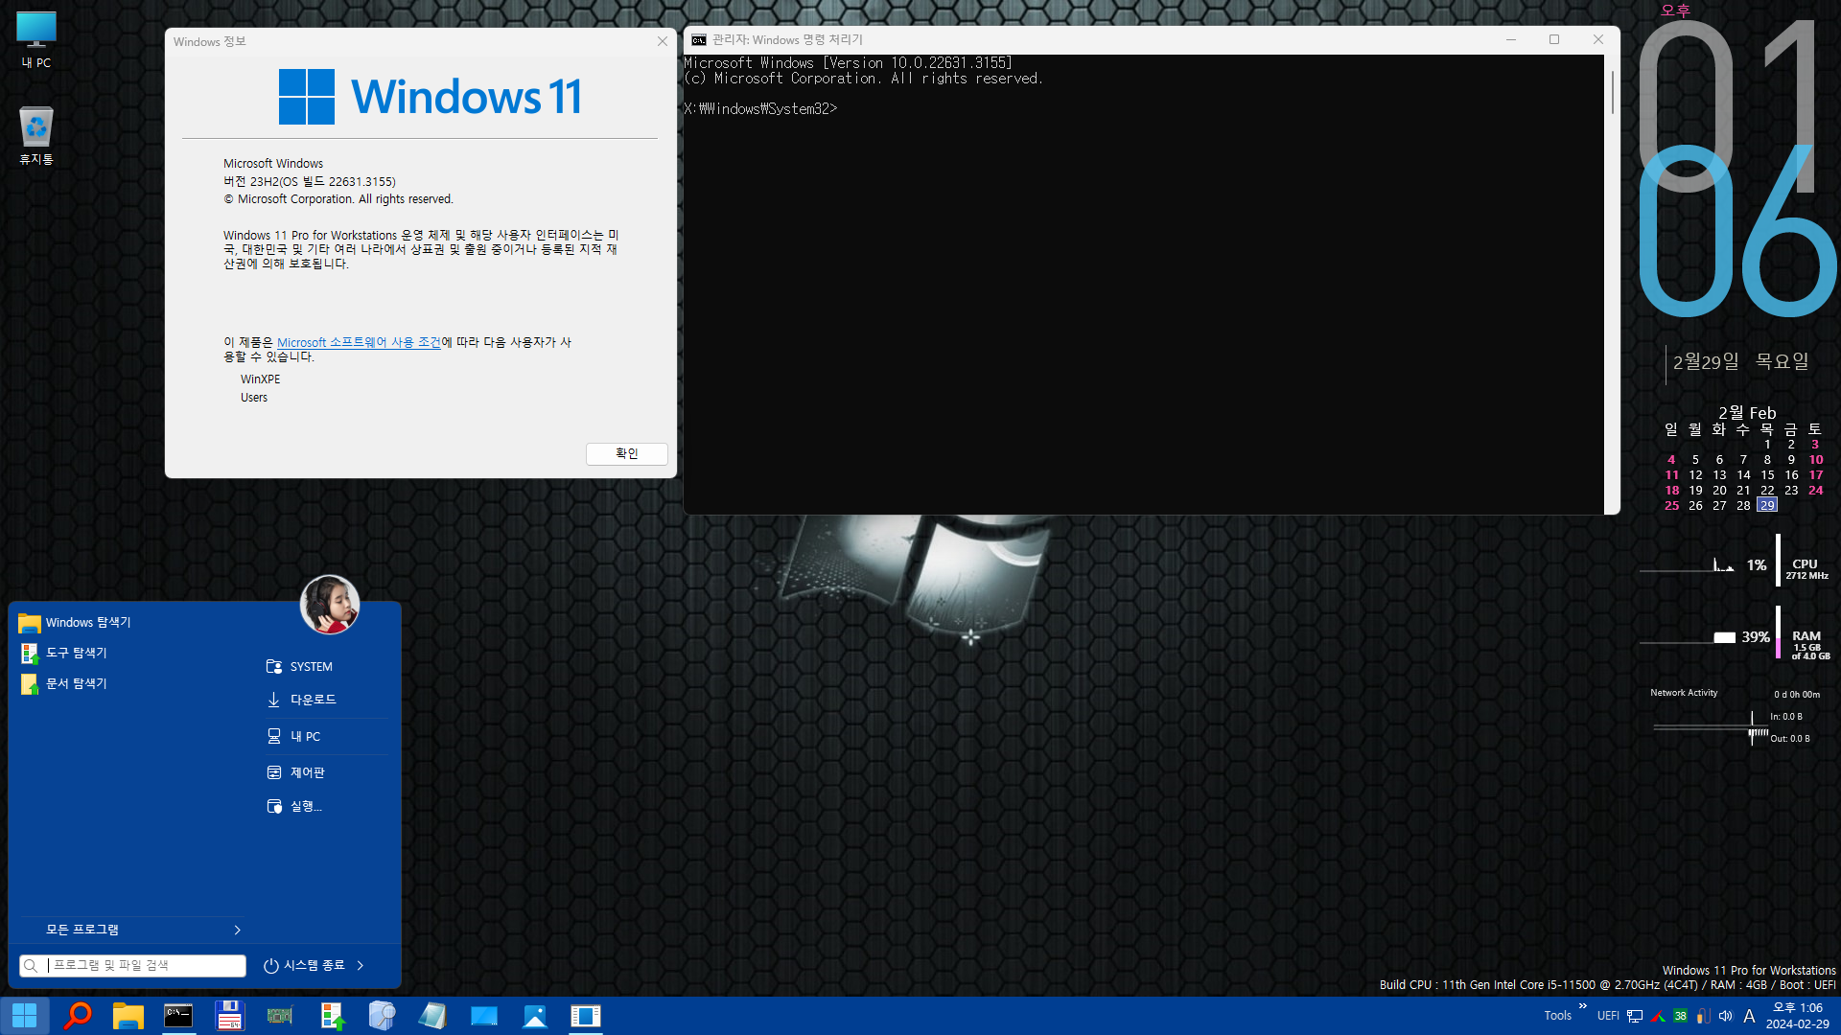Open the red magnifier search icon in taskbar
1841x1035 pixels.
(x=77, y=1016)
